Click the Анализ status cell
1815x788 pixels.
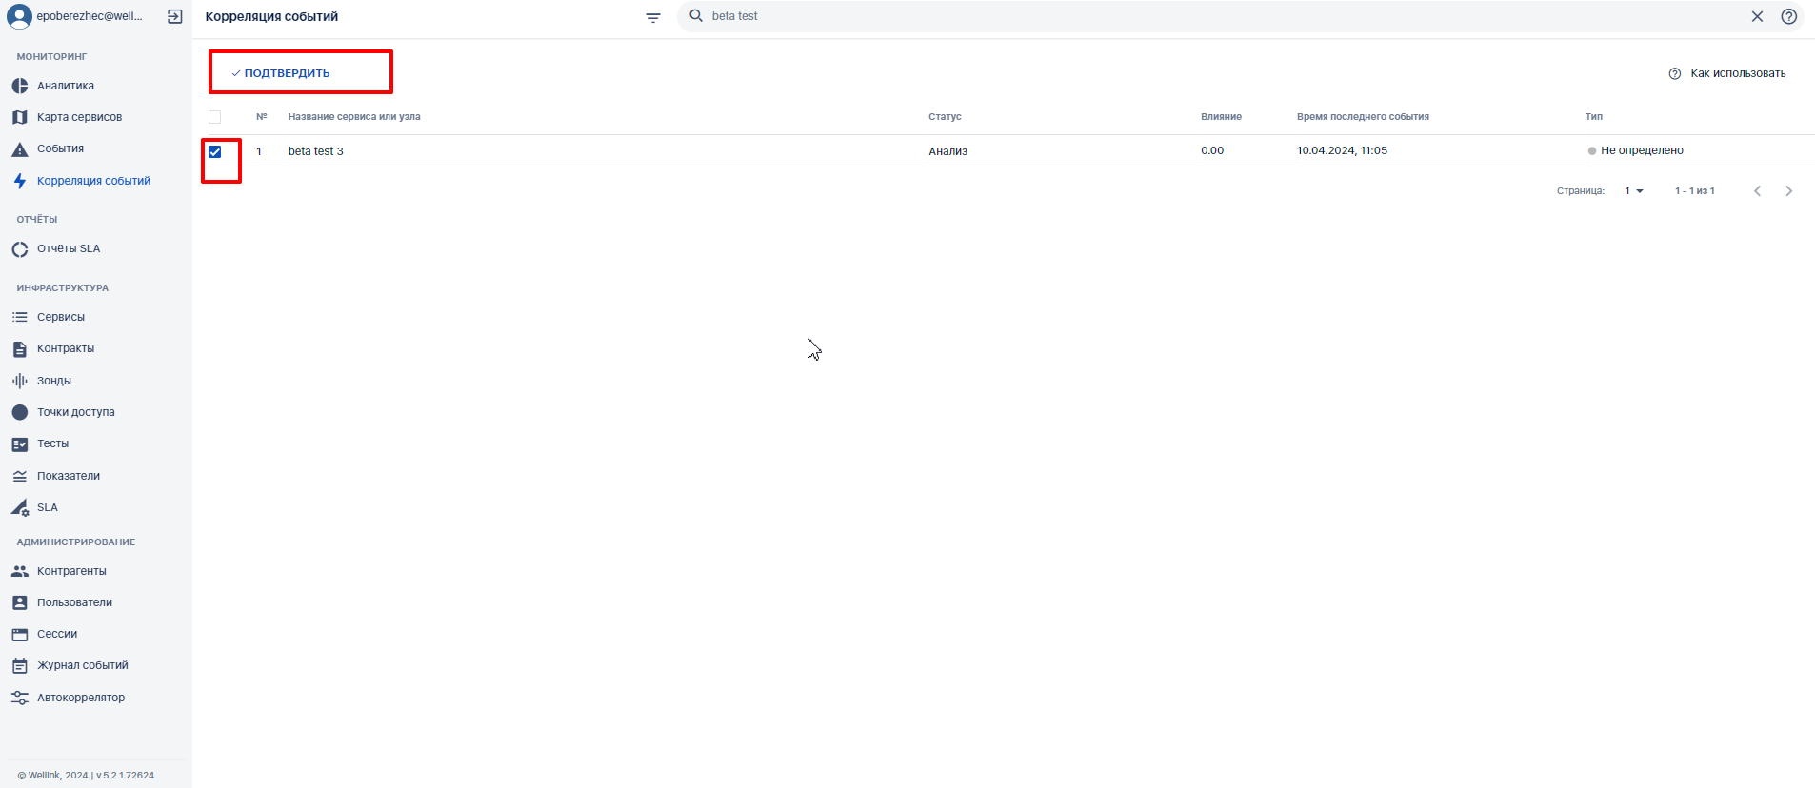(x=948, y=151)
